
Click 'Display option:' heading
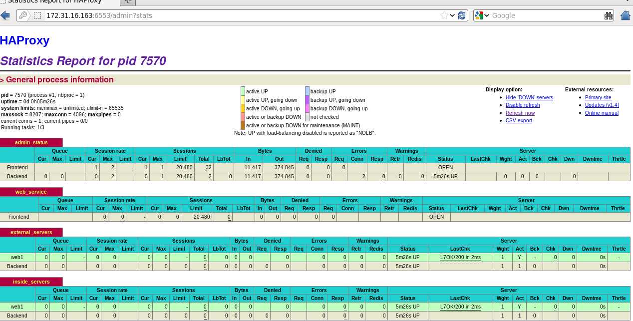504,89
